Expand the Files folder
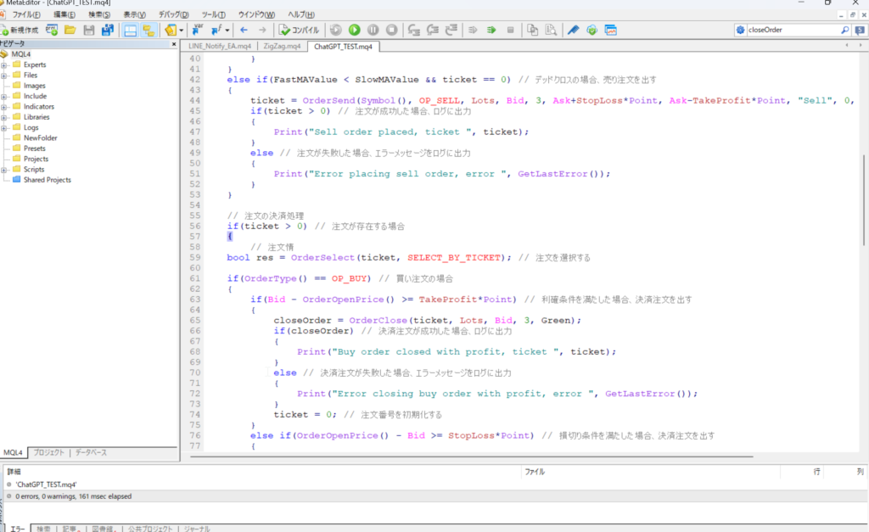This screenshot has width=869, height=532. [x=4, y=76]
